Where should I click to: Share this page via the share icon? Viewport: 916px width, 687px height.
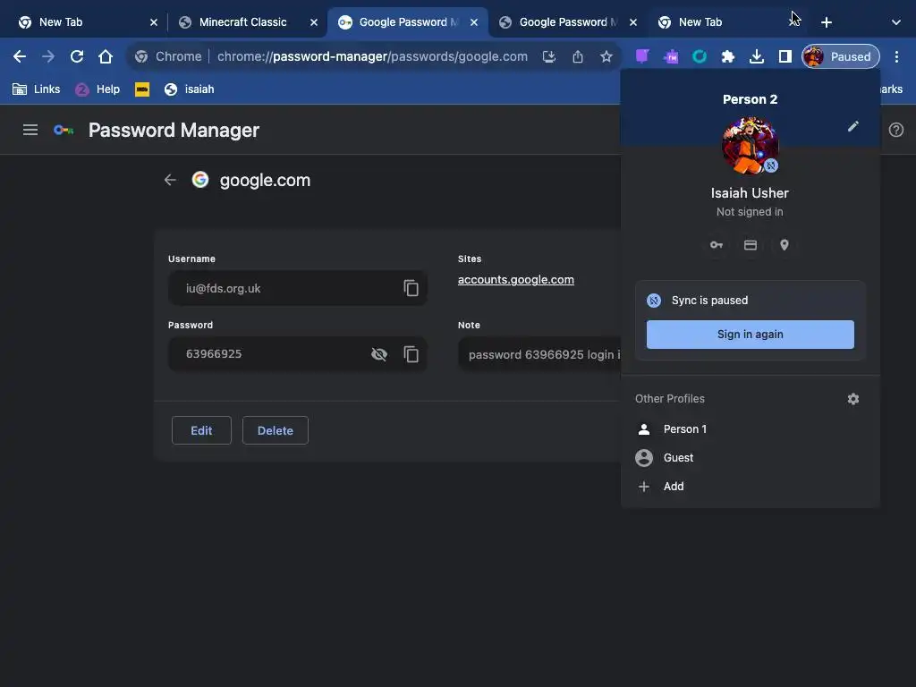point(577,56)
